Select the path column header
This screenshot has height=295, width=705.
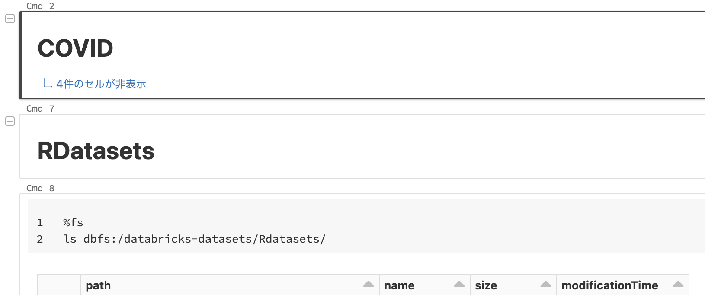coord(98,285)
